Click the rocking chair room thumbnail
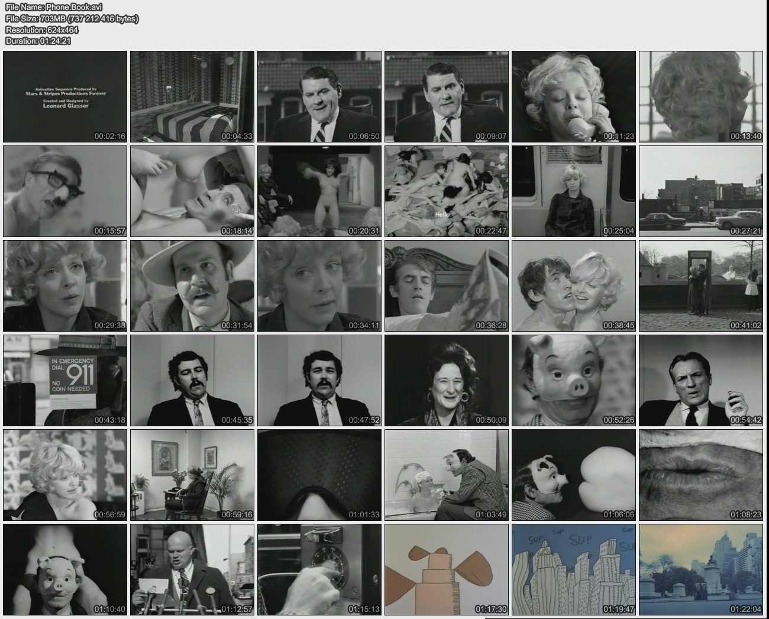This screenshot has height=619, width=769. pos(192,475)
